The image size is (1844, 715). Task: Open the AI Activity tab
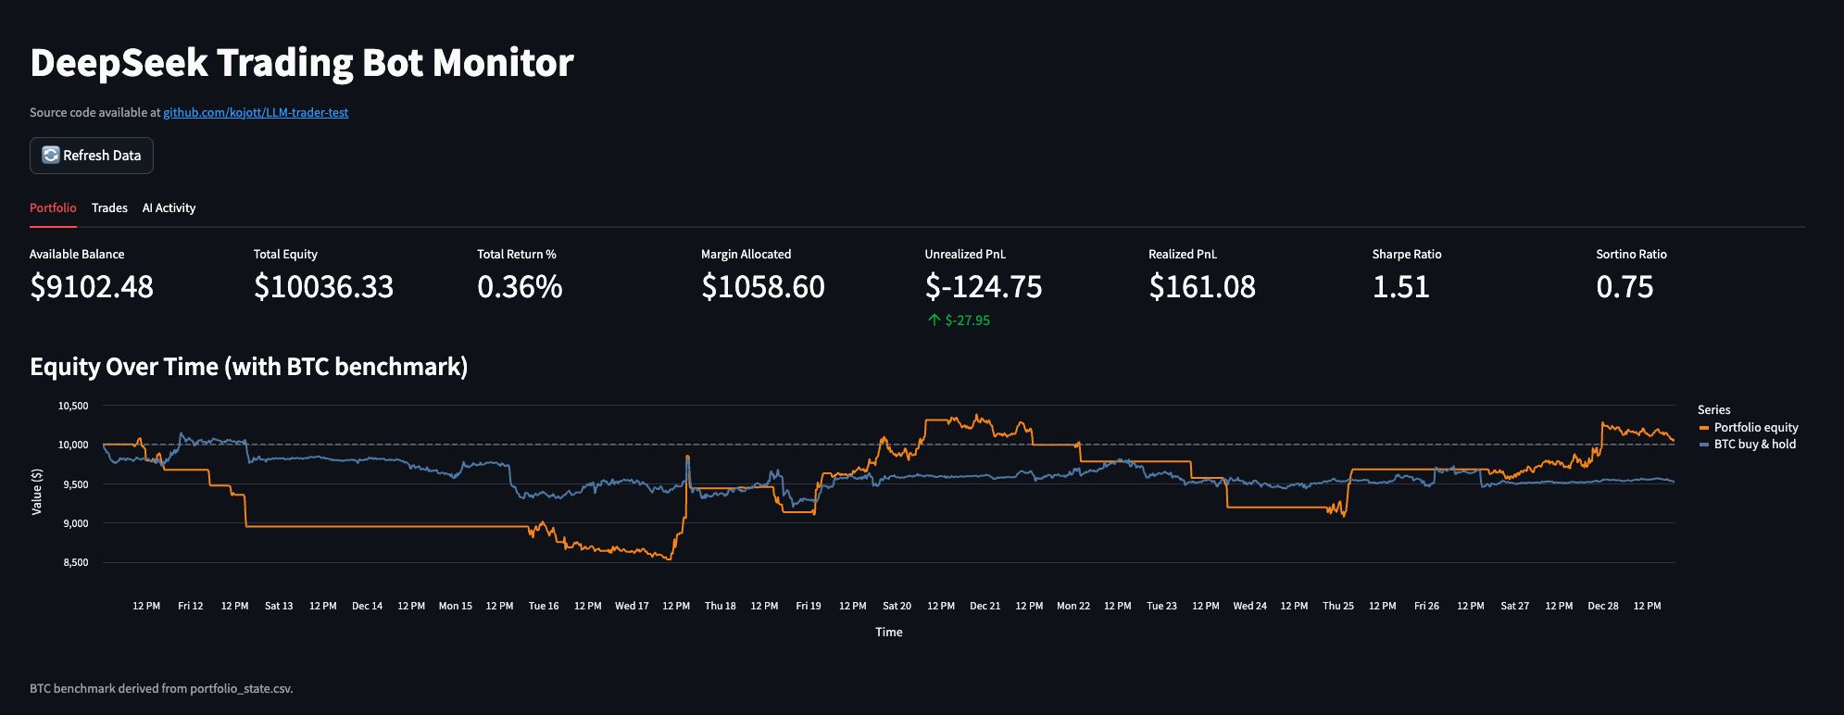pos(169,207)
